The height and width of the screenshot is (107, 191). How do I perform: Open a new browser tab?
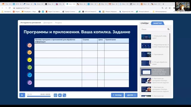tap(163, 4)
